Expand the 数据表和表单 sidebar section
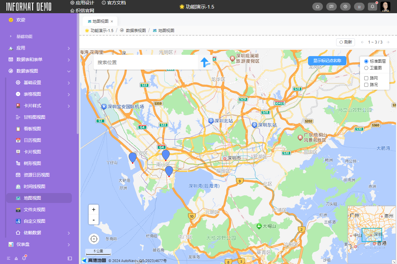The height and width of the screenshot is (264, 397). coord(30,59)
